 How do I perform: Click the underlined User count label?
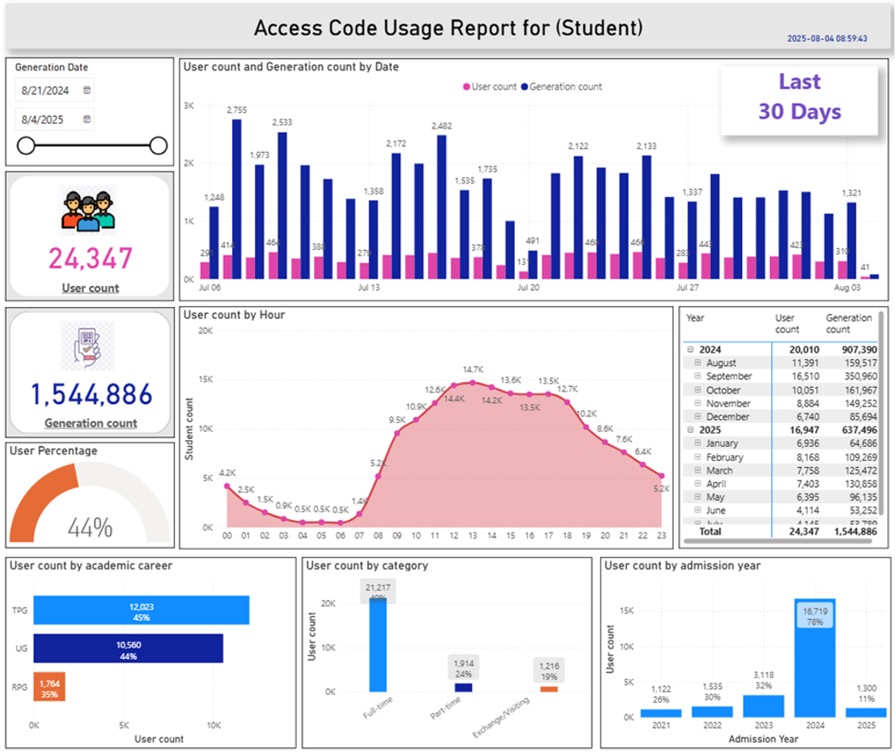coord(90,288)
